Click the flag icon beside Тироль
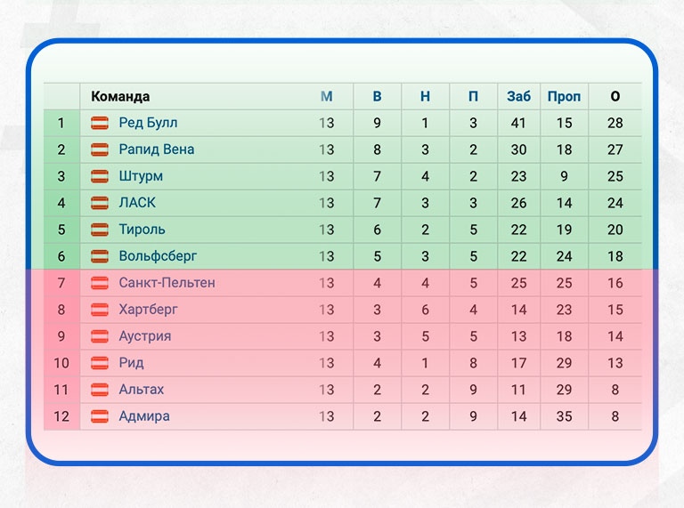Viewport: 684px width, 508px height. [x=100, y=230]
